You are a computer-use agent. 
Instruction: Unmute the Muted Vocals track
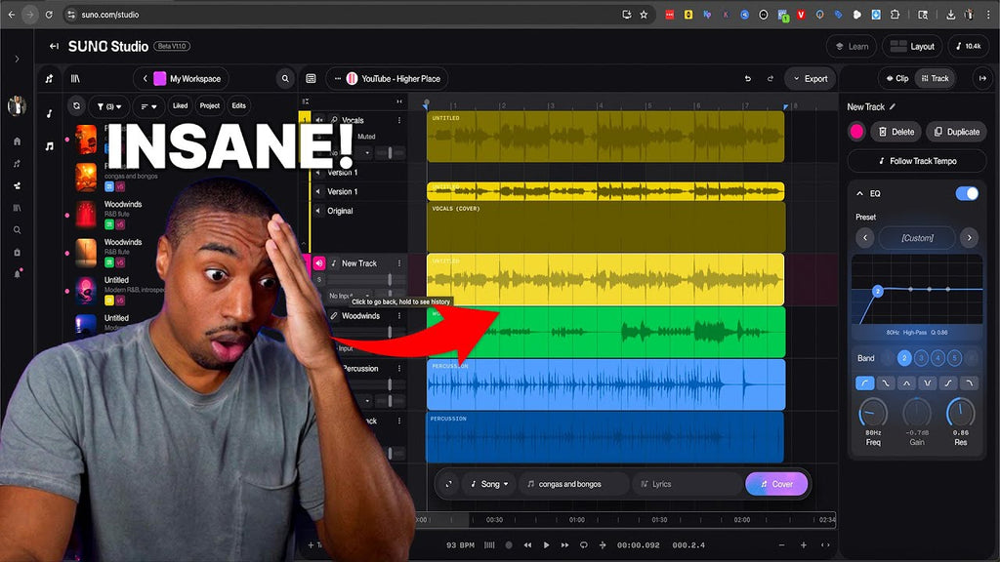320,118
